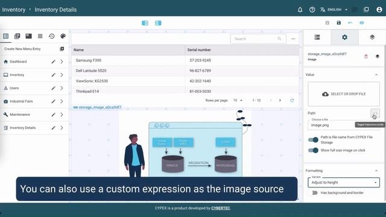Select the Dell Latitude 5520 row
The height and width of the screenshot is (217, 386).
185,71
